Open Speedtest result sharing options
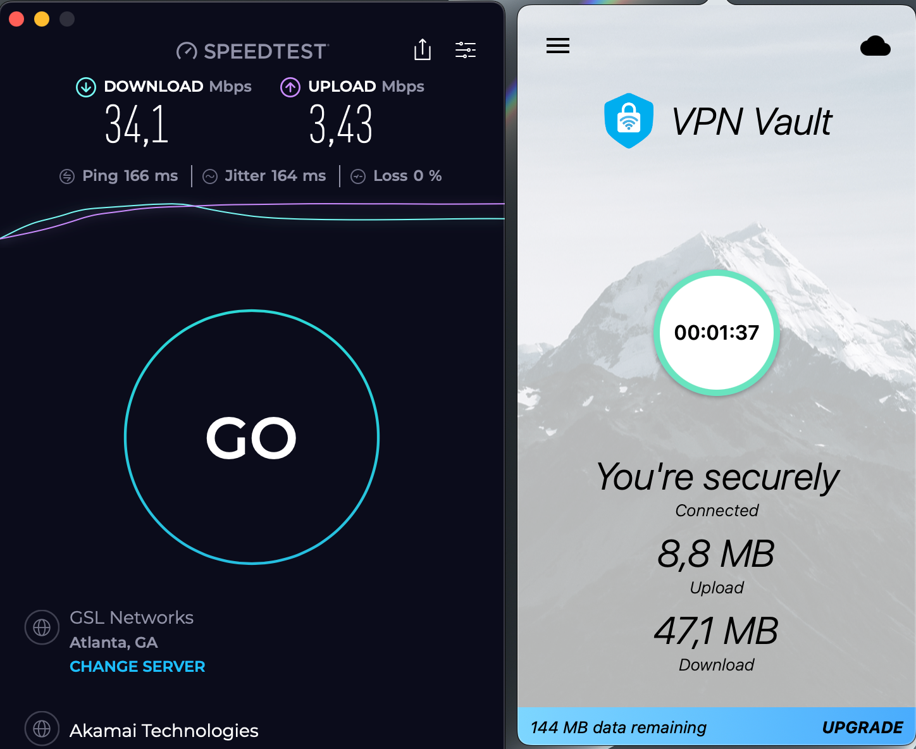 (x=422, y=50)
